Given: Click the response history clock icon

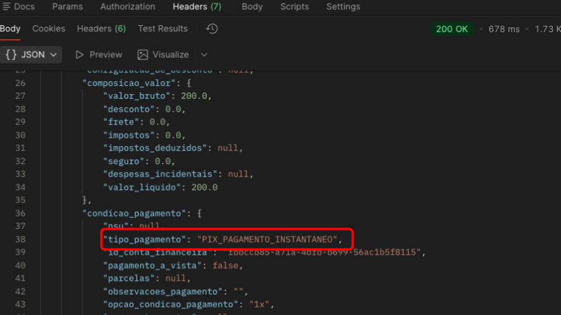Looking at the screenshot, I should click(x=212, y=29).
